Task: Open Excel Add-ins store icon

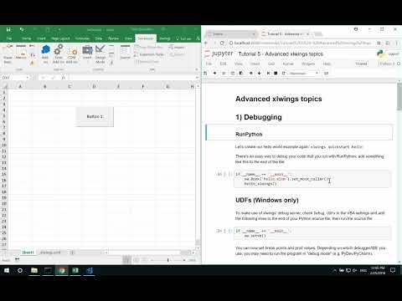Action: pyautogui.click(x=45, y=54)
